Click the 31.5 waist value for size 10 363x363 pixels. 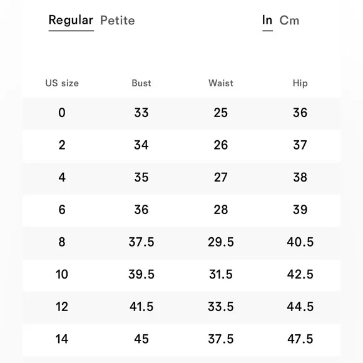tap(221, 275)
